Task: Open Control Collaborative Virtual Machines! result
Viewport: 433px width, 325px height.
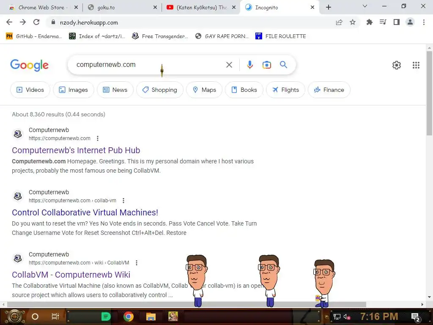Action: point(85,212)
